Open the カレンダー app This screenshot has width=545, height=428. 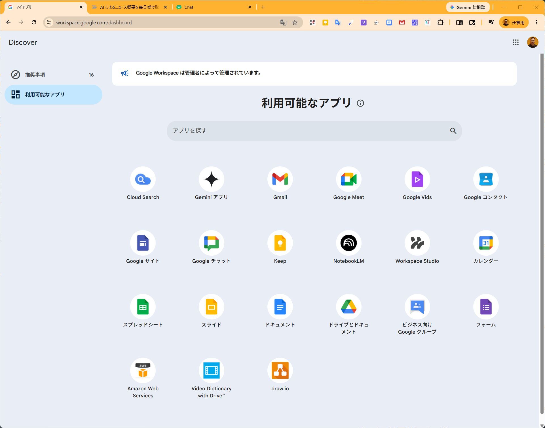[486, 247]
